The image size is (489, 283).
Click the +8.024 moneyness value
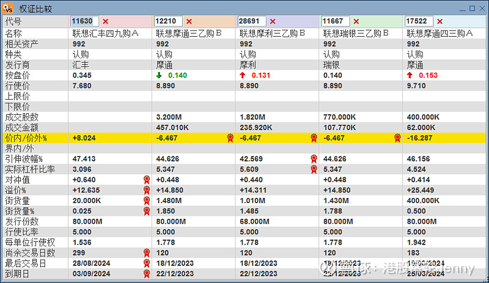[x=84, y=138]
